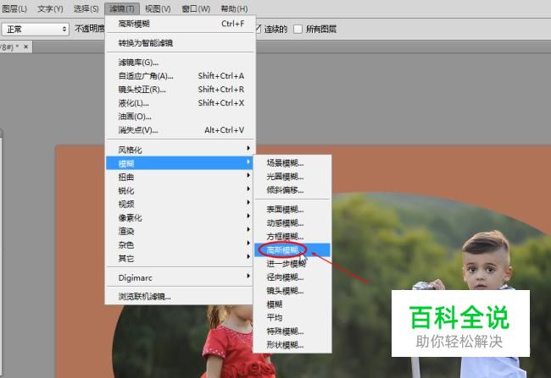Screen dimensions: 551x378
Task: Open the 正常 blend mode dropdown
Action: tap(35, 29)
